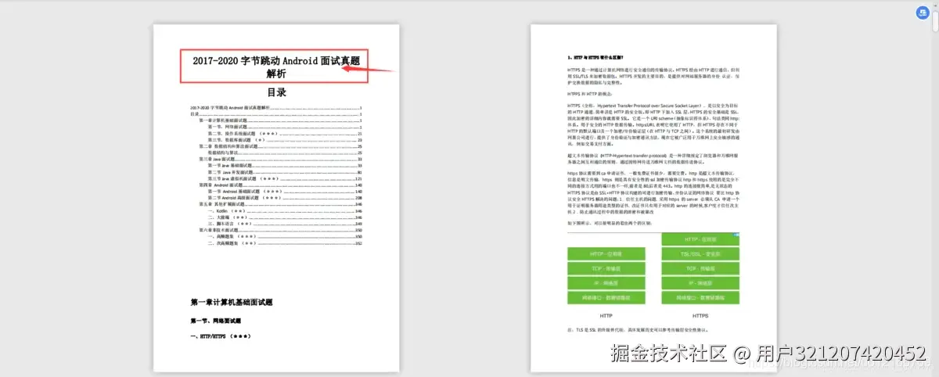Open TOC entry '第六章非技术面试题'

click(279, 231)
